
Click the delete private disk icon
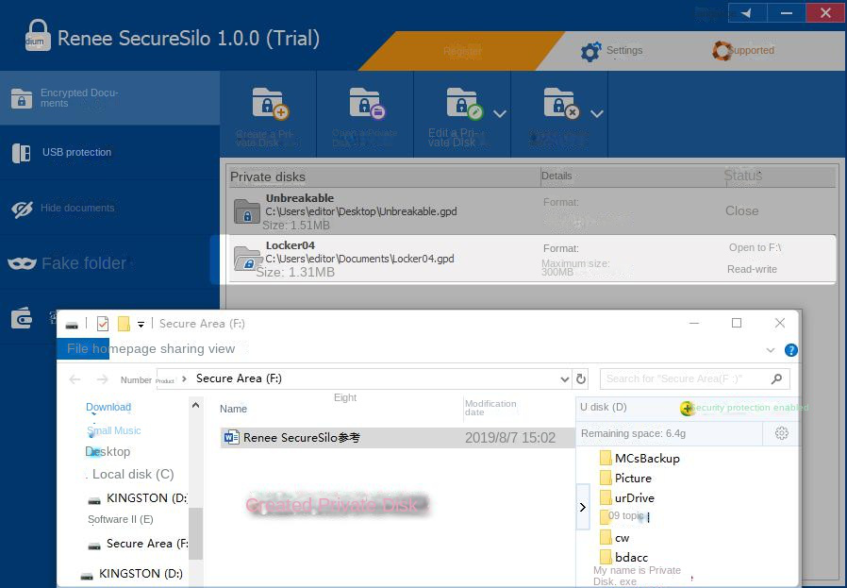(x=560, y=103)
